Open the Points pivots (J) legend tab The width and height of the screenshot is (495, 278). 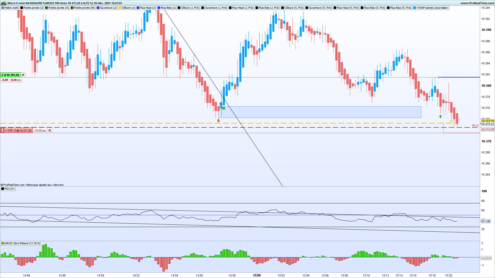click(32, 8)
